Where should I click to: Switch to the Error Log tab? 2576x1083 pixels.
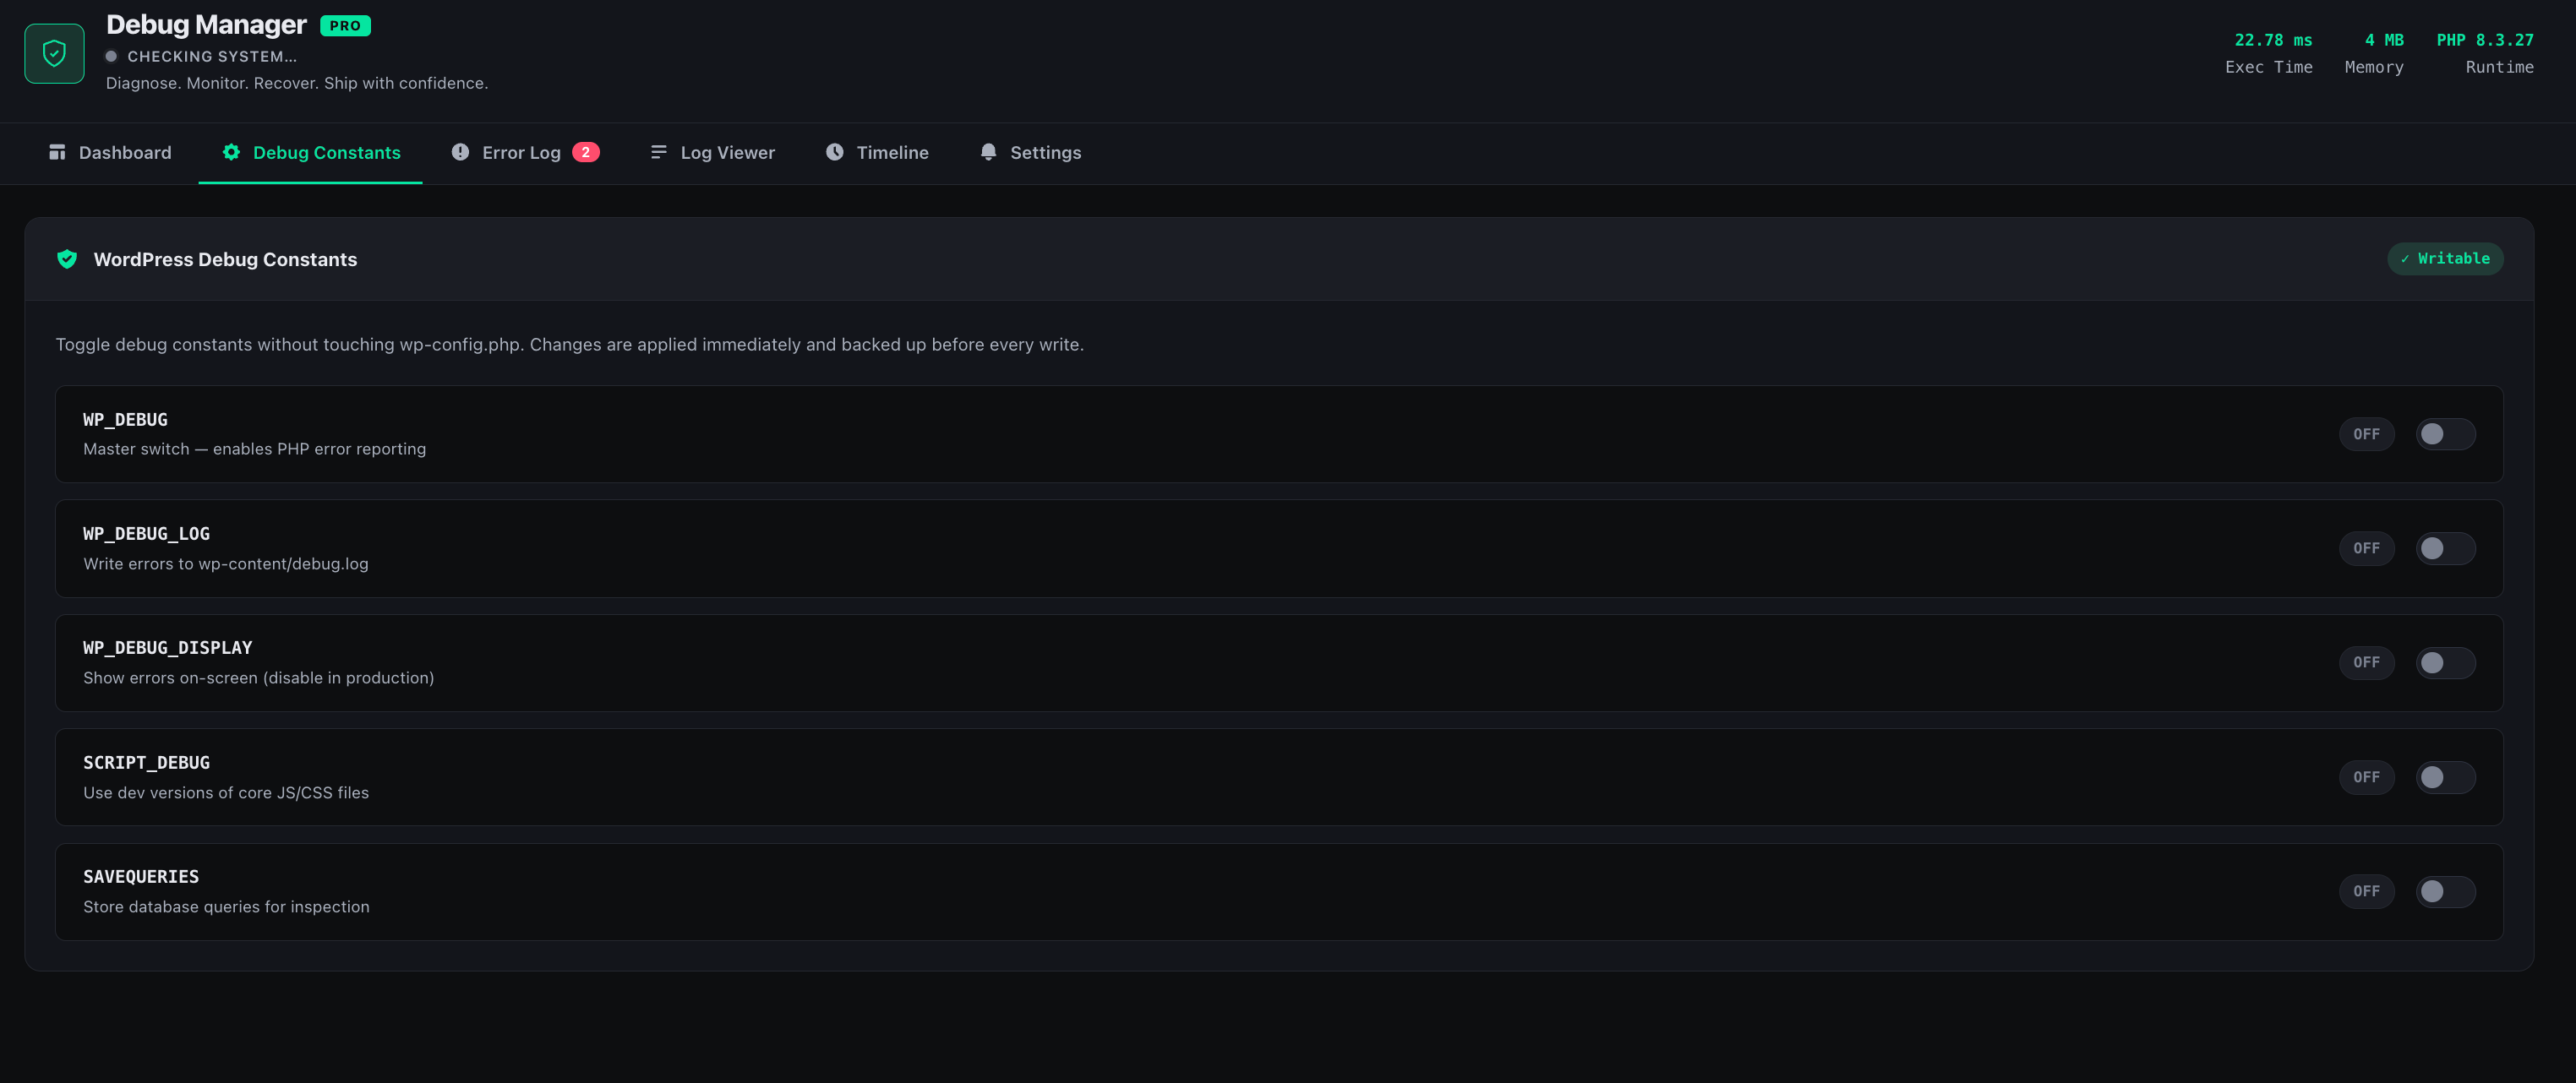pyautogui.click(x=525, y=153)
